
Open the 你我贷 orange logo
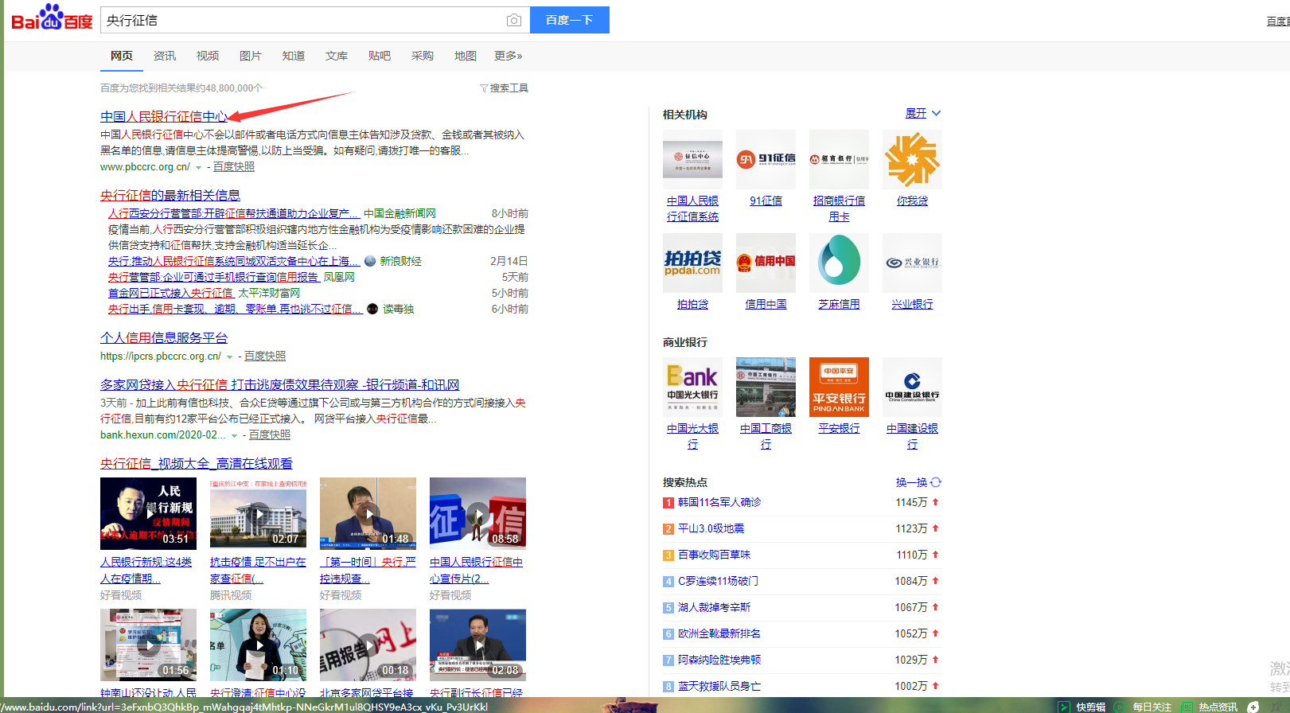pos(912,159)
